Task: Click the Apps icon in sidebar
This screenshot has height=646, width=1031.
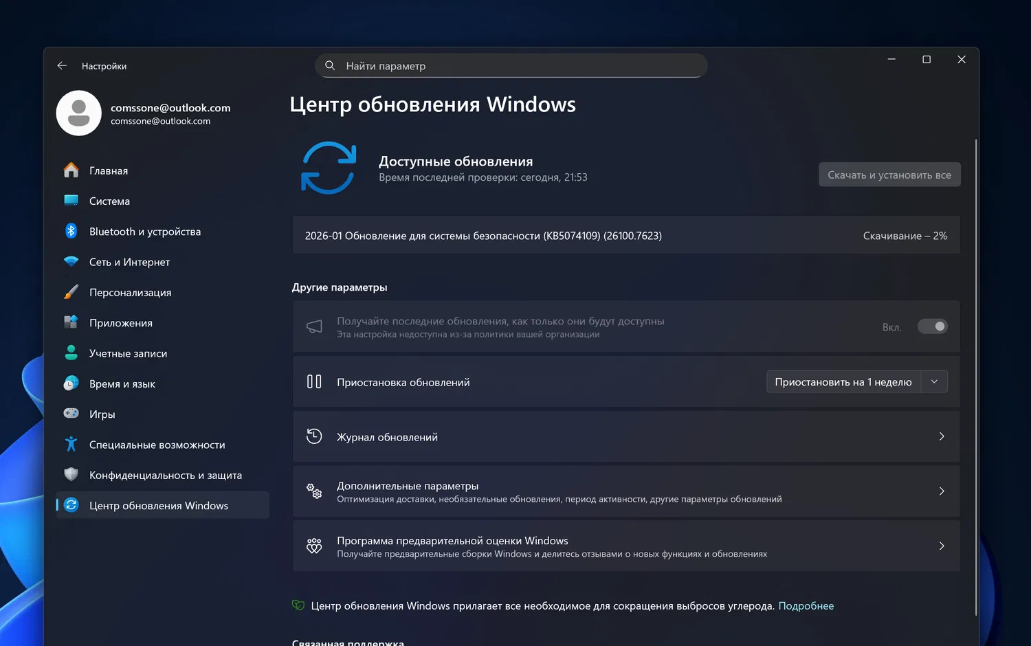Action: pos(71,322)
